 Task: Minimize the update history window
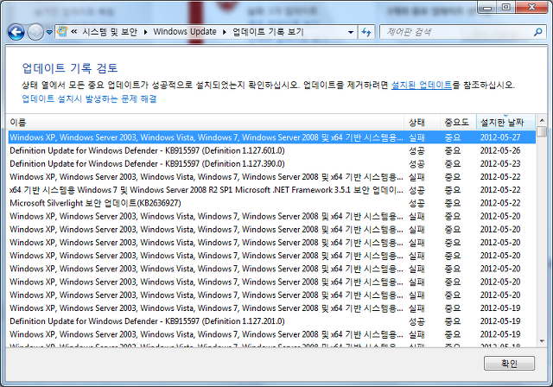click(x=487, y=8)
